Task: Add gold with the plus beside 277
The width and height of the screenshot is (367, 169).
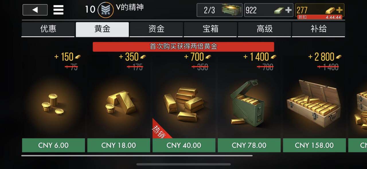Action: [x=339, y=10]
